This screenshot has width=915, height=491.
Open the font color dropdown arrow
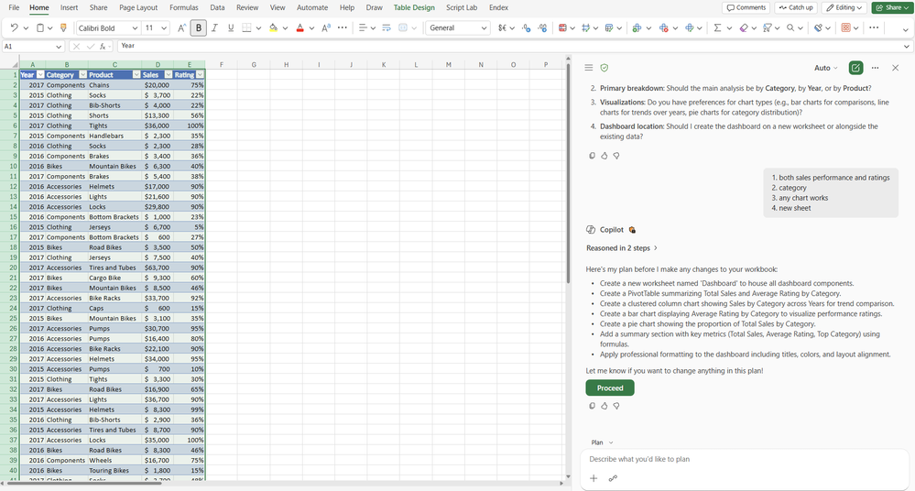(311, 28)
